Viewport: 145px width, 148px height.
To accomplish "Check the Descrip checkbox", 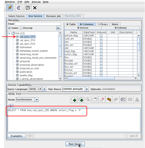I will tap(21, 28).
